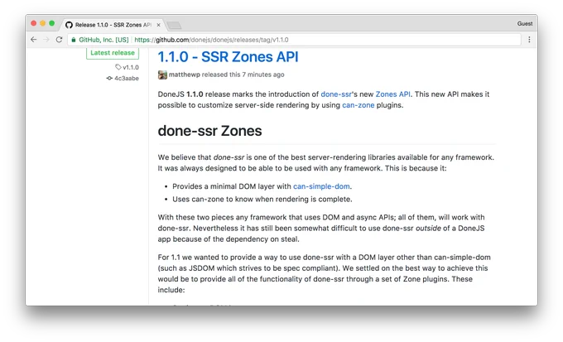Click 'Uses can-zone to know when rendering' bullet

click(x=262, y=200)
